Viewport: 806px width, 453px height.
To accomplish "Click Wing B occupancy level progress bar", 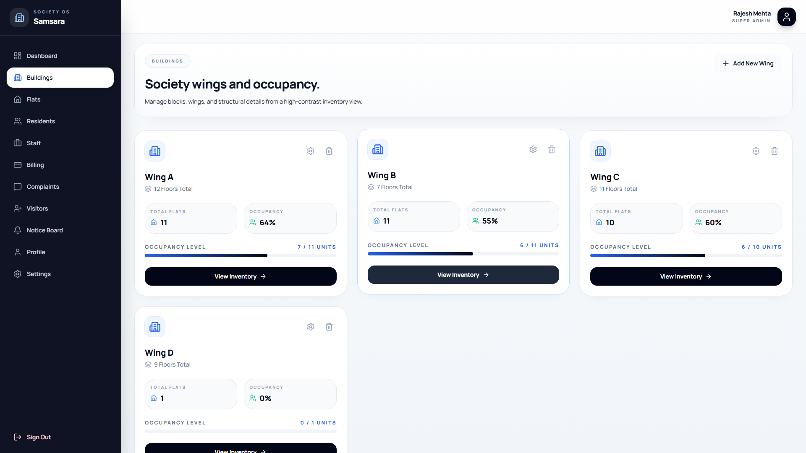I will click(x=463, y=254).
